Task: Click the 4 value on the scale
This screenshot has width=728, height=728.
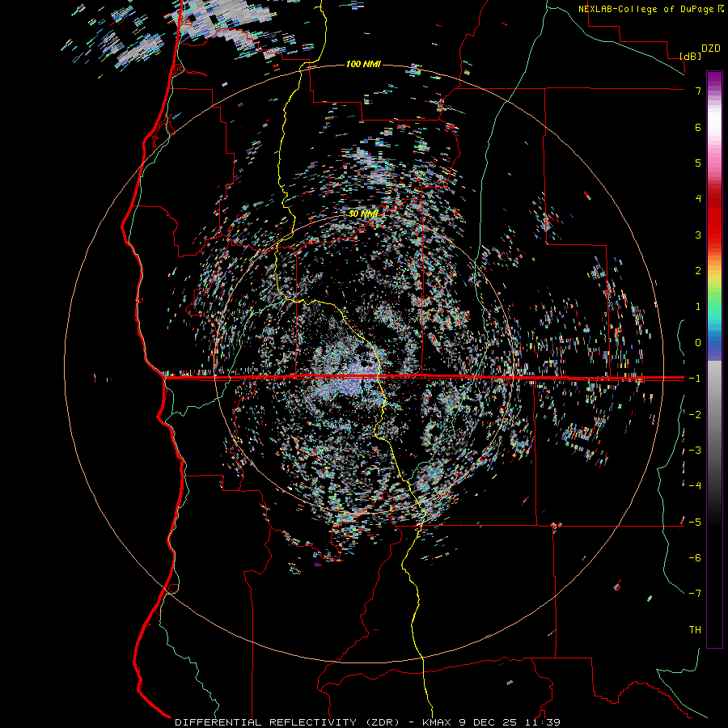Action: (x=698, y=199)
